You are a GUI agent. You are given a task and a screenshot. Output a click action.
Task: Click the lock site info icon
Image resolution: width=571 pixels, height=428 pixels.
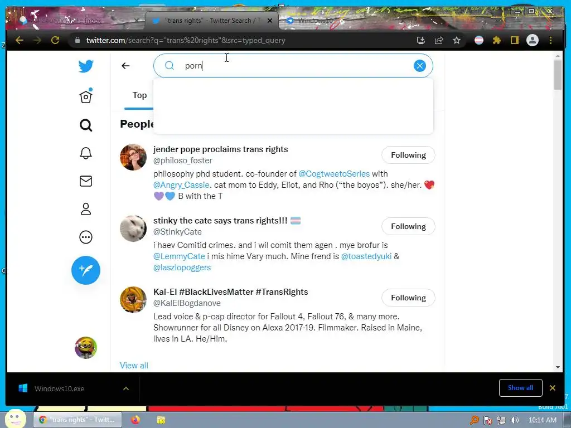[x=77, y=40]
